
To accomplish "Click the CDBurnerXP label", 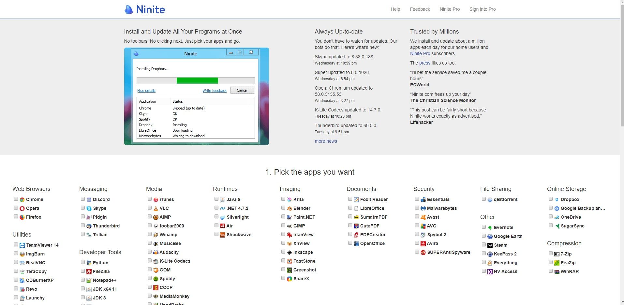I will (40, 280).
